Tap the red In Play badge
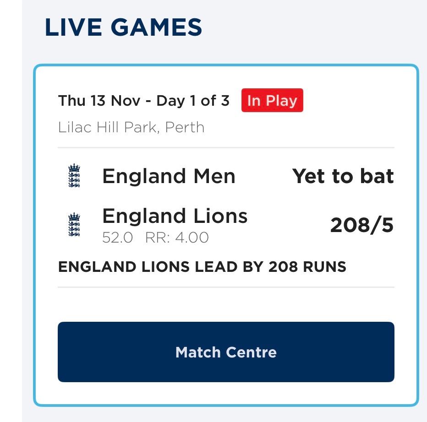 (x=272, y=101)
